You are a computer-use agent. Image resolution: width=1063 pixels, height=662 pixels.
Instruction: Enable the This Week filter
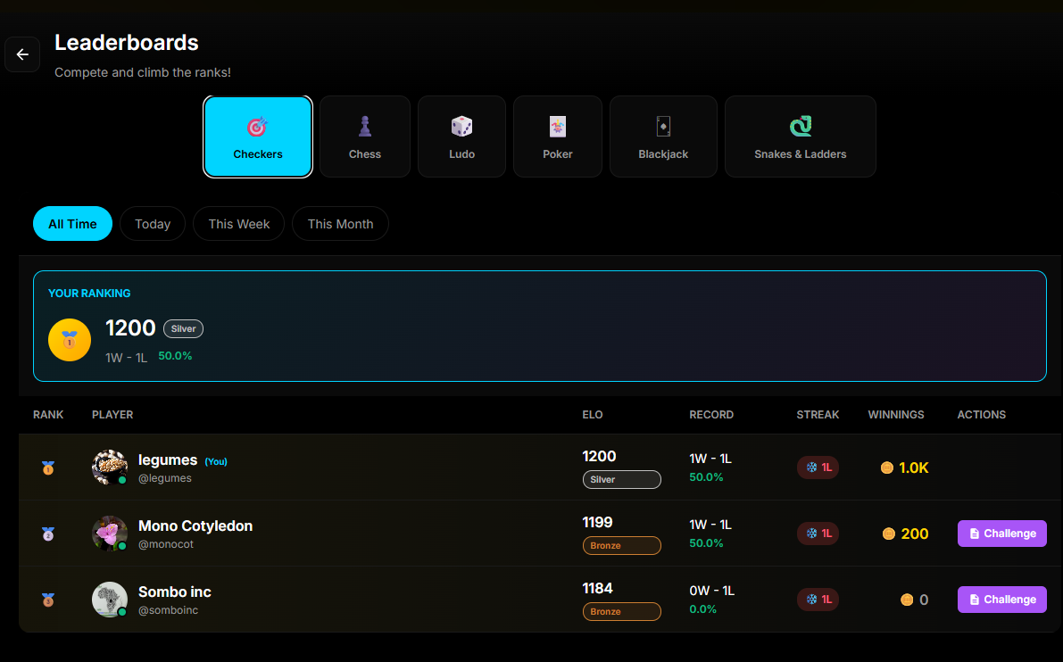238,223
